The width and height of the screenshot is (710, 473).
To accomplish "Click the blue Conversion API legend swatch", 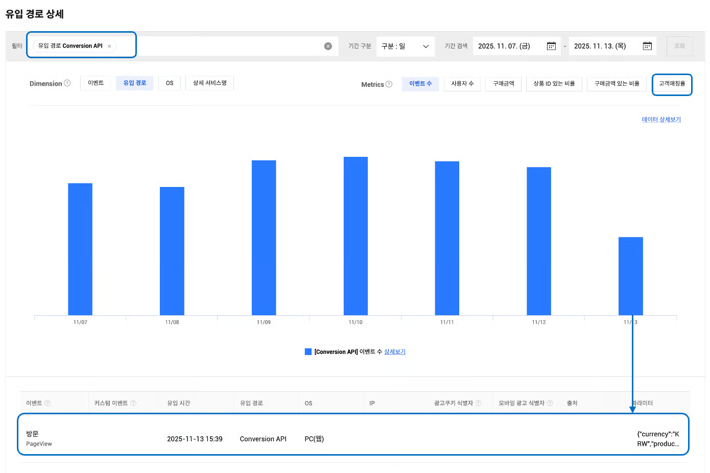I will pyautogui.click(x=308, y=351).
